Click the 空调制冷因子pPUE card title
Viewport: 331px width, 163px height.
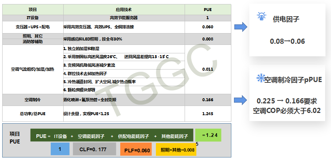point(293,79)
